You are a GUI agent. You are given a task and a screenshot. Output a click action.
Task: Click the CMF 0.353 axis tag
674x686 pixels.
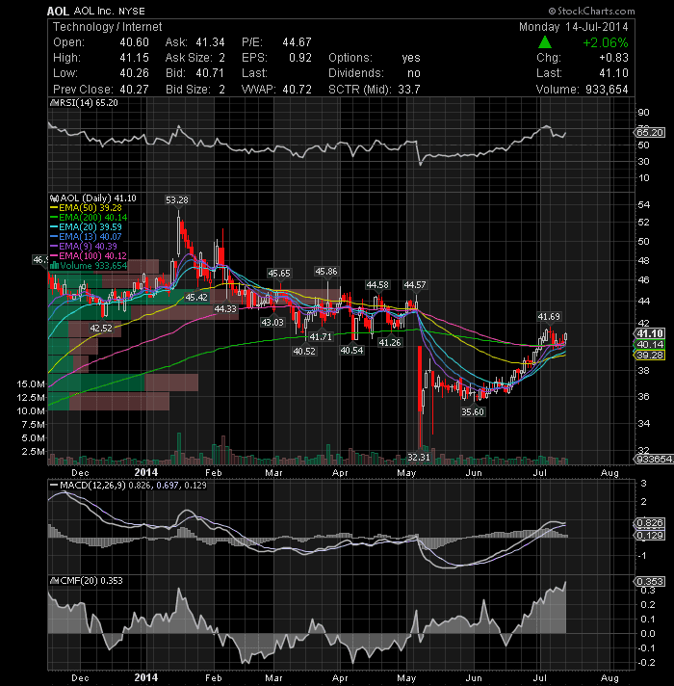click(x=650, y=581)
